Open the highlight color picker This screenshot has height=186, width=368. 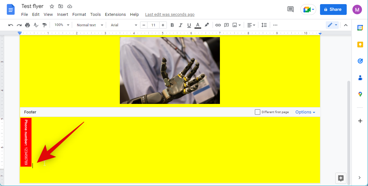(207, 25)
